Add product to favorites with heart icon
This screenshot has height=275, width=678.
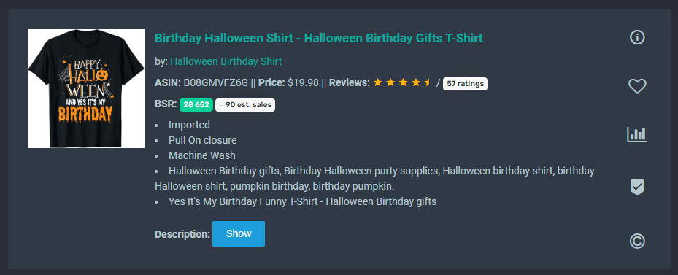[x=637, y=87]
